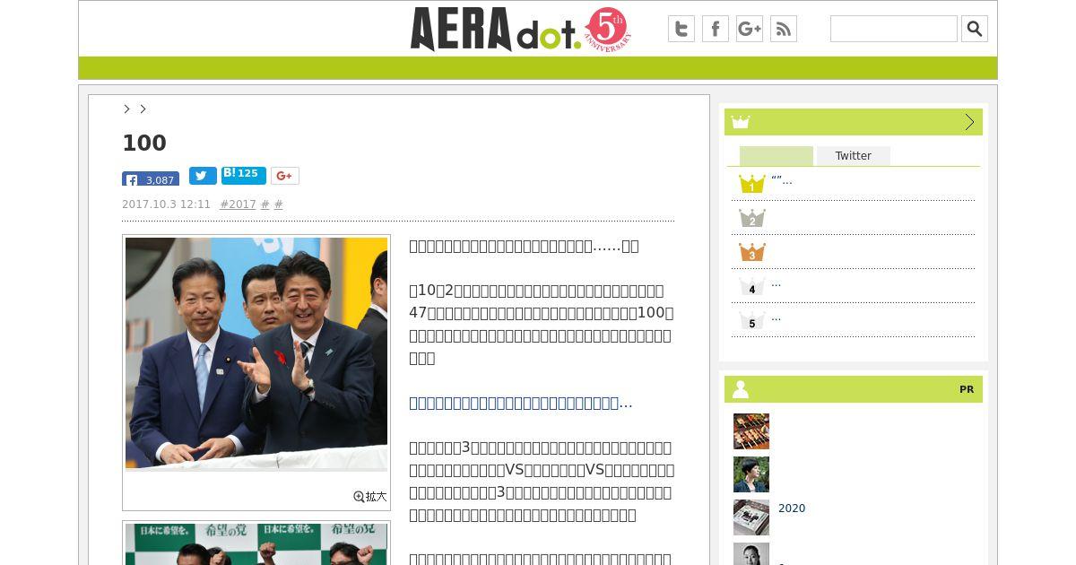This screenshot has width=1076, height=565.
Task: Open the silver crown rank 2 item
Action: [751, 218]
